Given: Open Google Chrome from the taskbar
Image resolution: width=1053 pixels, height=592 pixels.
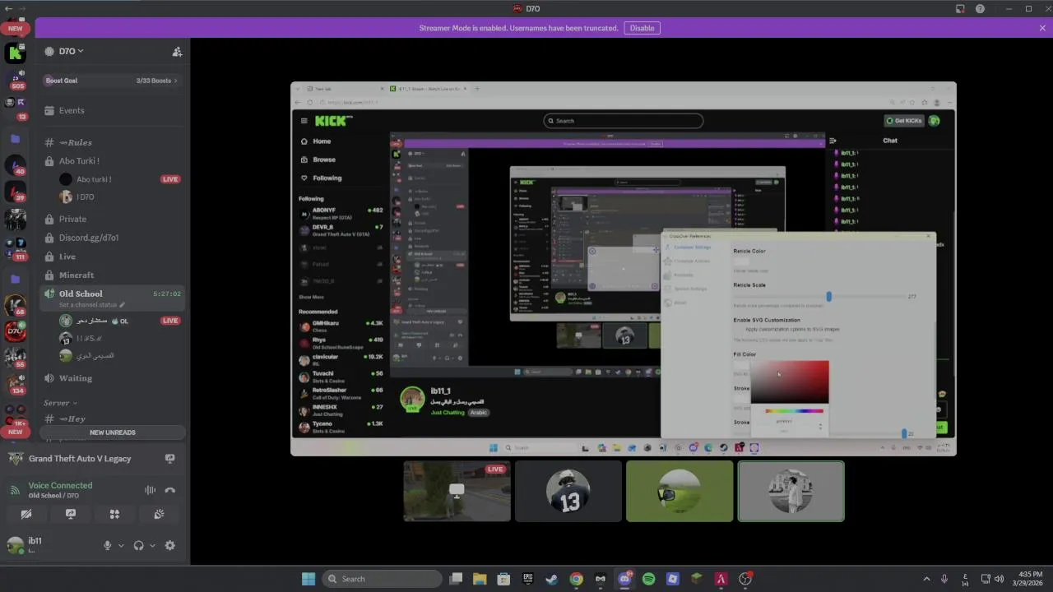Looking at the screenshot, I should [576, 579].
